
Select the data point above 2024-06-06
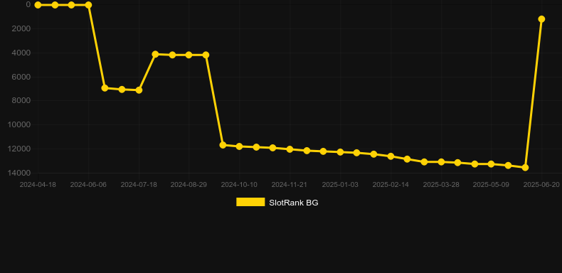coord(88,5)
